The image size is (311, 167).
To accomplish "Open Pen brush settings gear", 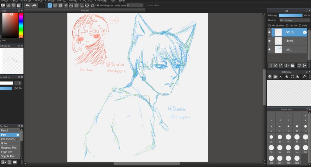I will pos(18,135).
